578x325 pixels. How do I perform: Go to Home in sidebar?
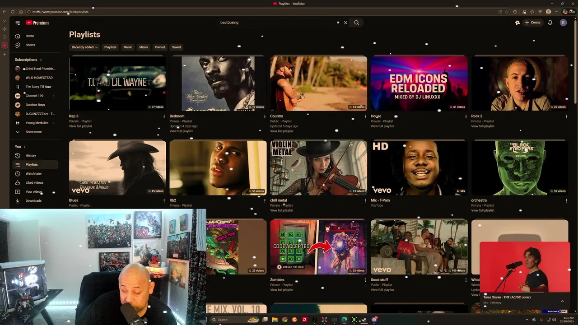pyautogui.click(x=35, y=36)
